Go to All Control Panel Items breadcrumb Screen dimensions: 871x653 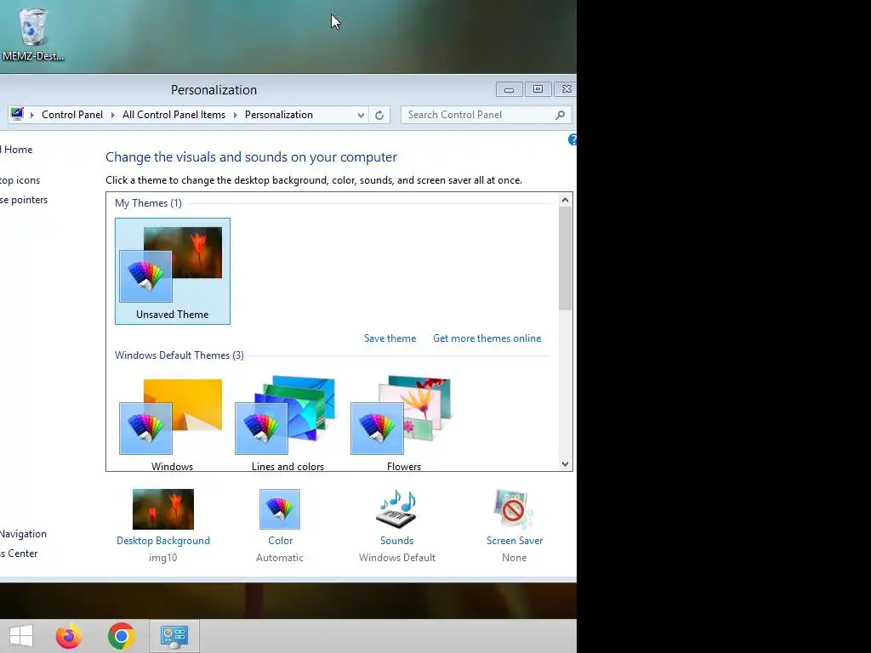point(174,115)
